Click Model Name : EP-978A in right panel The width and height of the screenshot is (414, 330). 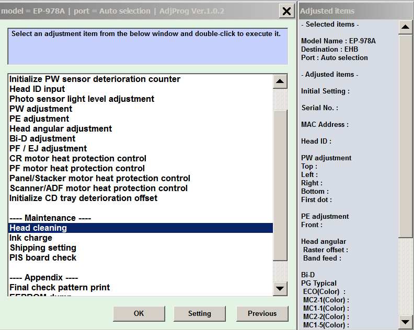(x=338, y=41)
